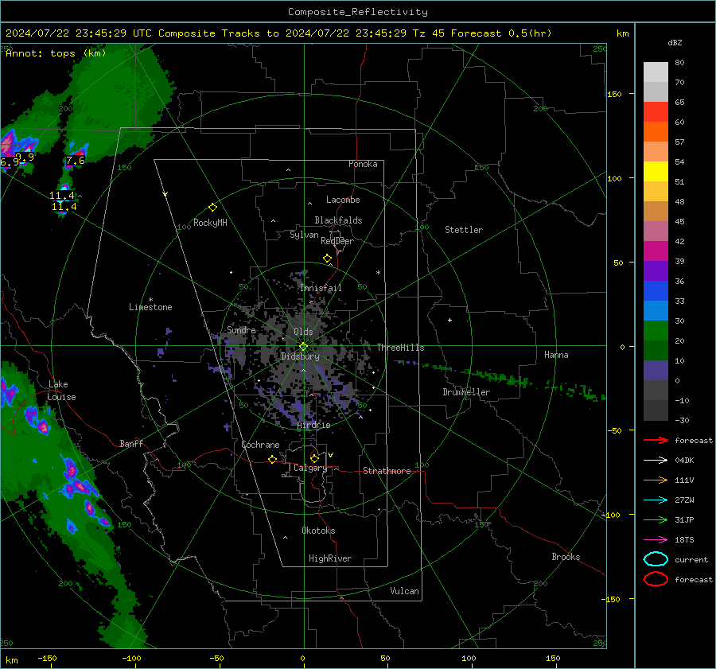Click the Olds city label
The height and width of the screenshot is (669, 716).
pos(303,332)
